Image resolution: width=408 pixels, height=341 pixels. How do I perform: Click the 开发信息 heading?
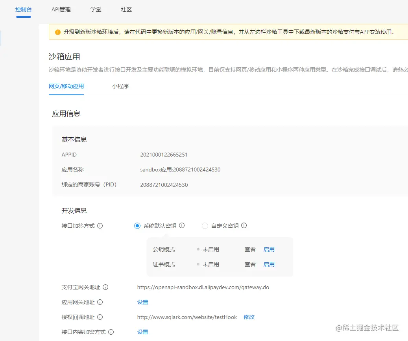[x=74, y=210]
